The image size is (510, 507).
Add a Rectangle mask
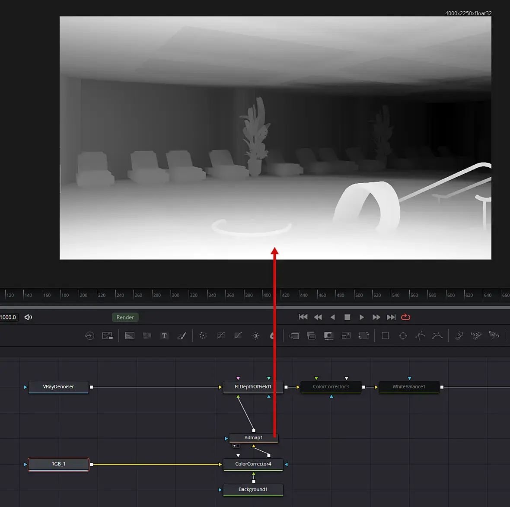386,335
